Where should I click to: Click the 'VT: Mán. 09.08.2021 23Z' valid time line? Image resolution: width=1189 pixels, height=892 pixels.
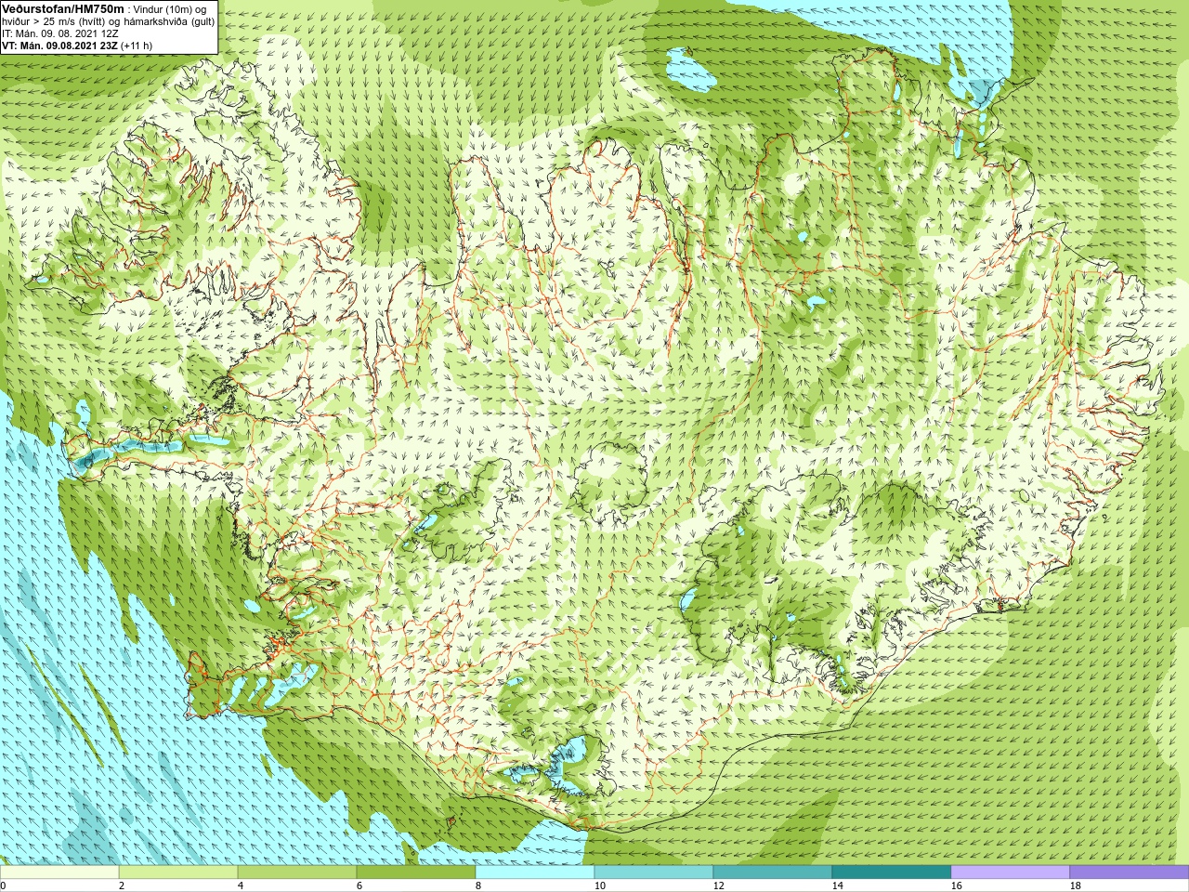click(x=59, y=46)
